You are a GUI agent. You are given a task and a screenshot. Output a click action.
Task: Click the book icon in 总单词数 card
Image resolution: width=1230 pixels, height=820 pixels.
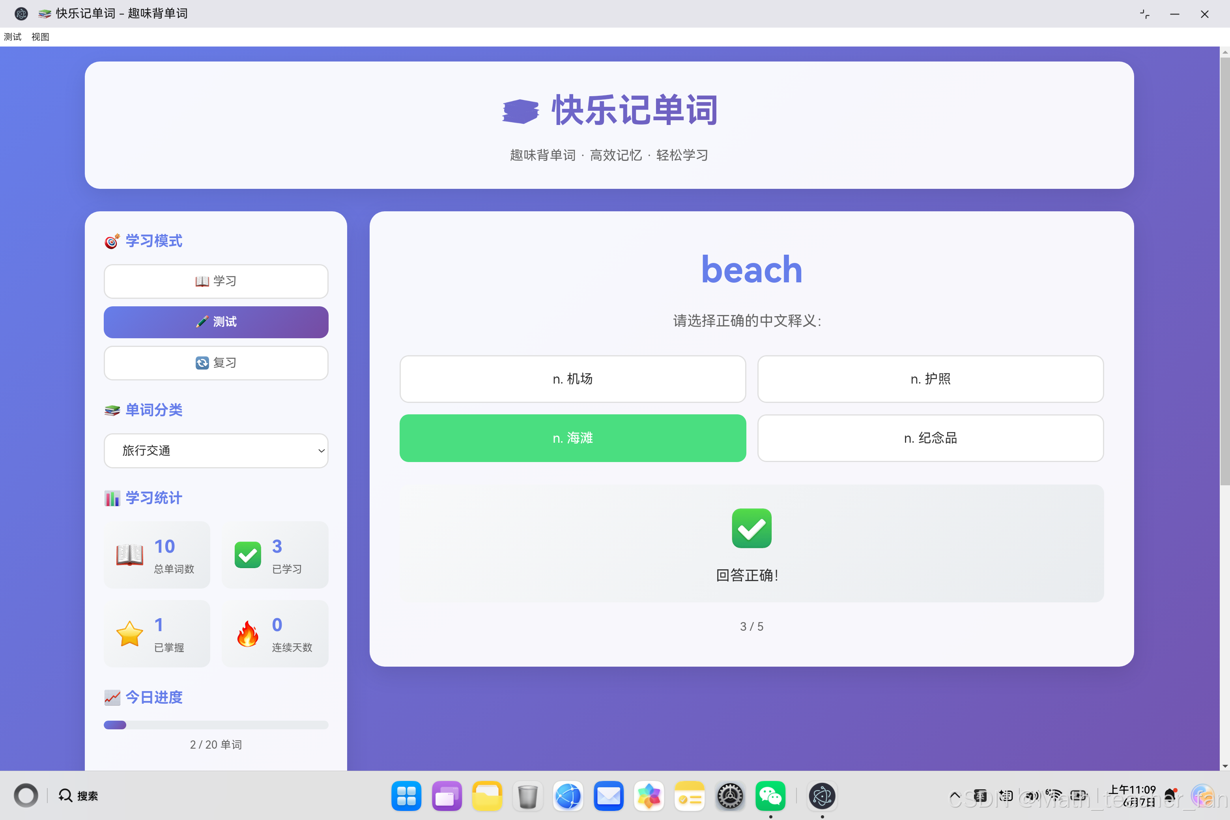pos(129,555)
